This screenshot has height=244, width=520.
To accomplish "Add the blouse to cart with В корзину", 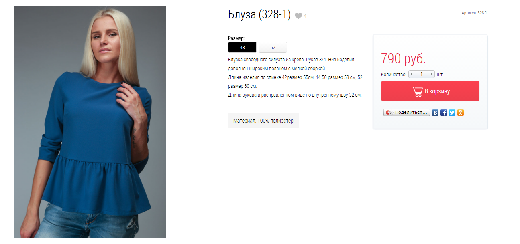I will [x=430, y=91].
